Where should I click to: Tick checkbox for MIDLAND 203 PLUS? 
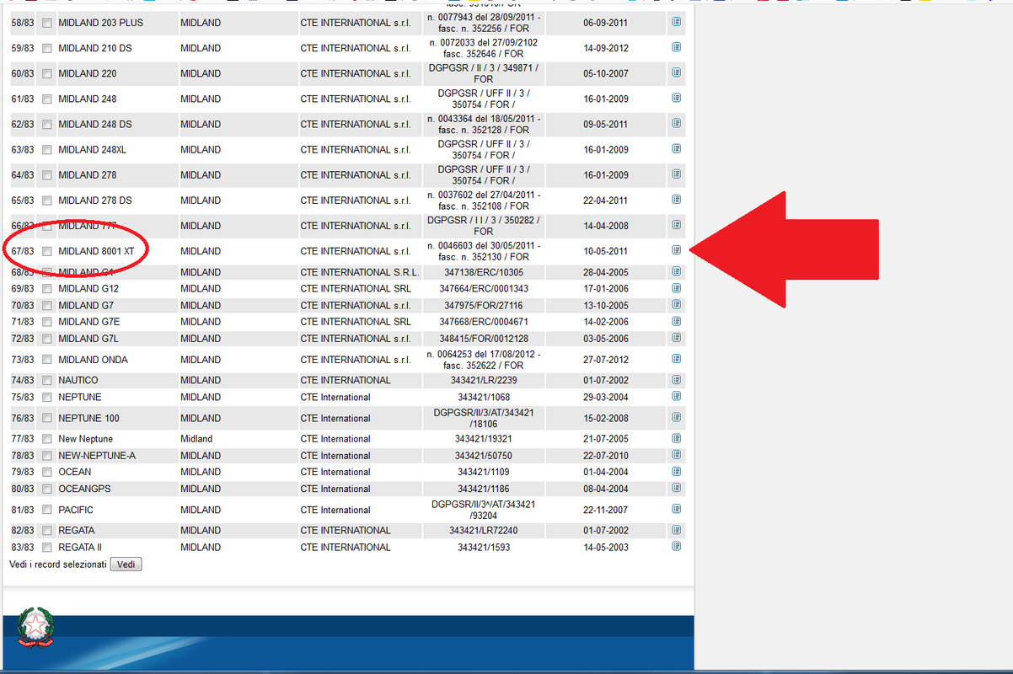(47, 23)
